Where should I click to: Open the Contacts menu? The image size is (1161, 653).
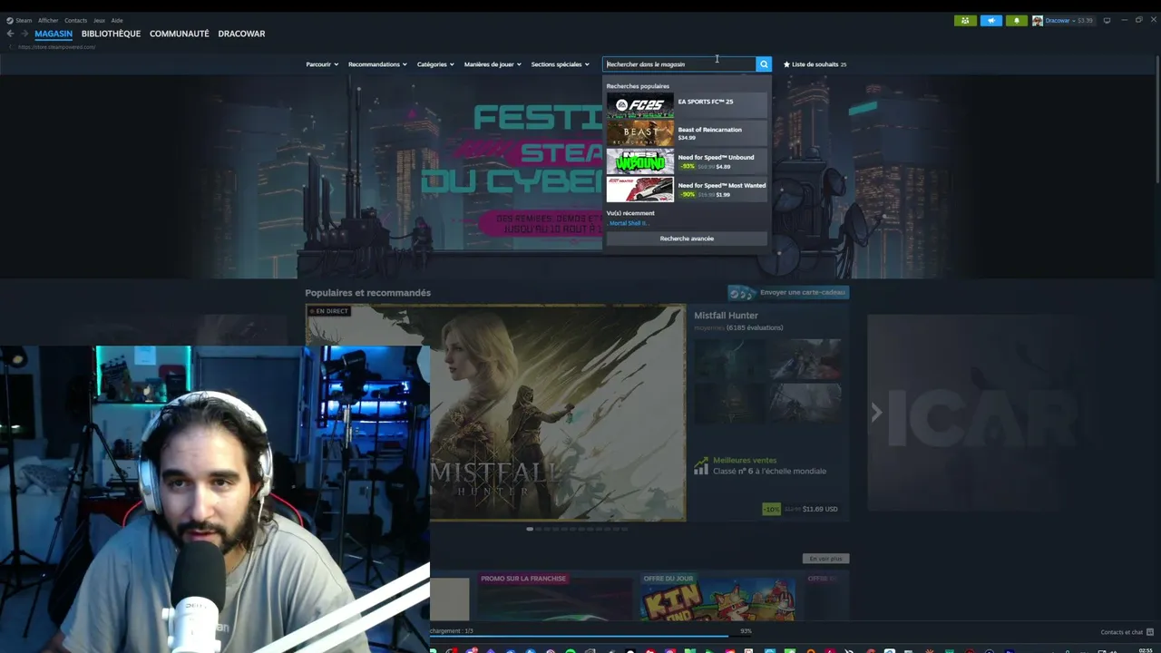click(75, 20)
